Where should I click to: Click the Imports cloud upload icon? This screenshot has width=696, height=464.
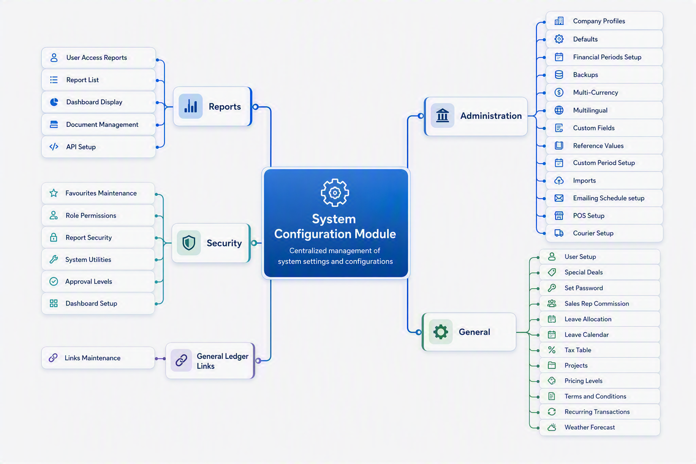pyautogui.click(x=559, y=180)
